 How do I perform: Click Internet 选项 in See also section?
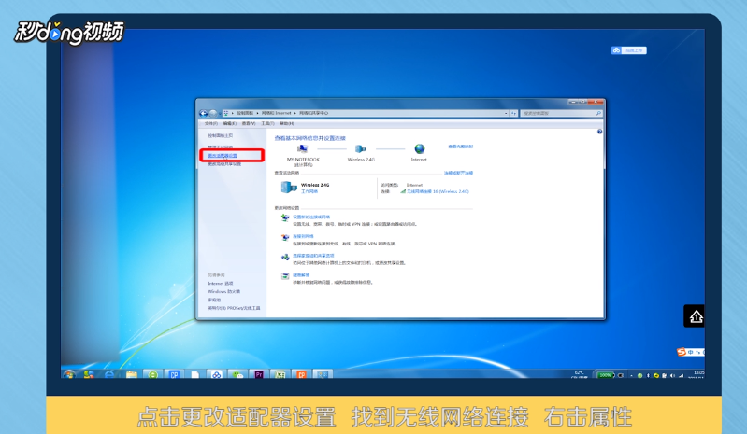pos(220,284)
